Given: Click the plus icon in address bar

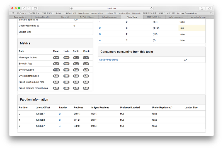Looking at the screenshot, I should tap(72, 9).
